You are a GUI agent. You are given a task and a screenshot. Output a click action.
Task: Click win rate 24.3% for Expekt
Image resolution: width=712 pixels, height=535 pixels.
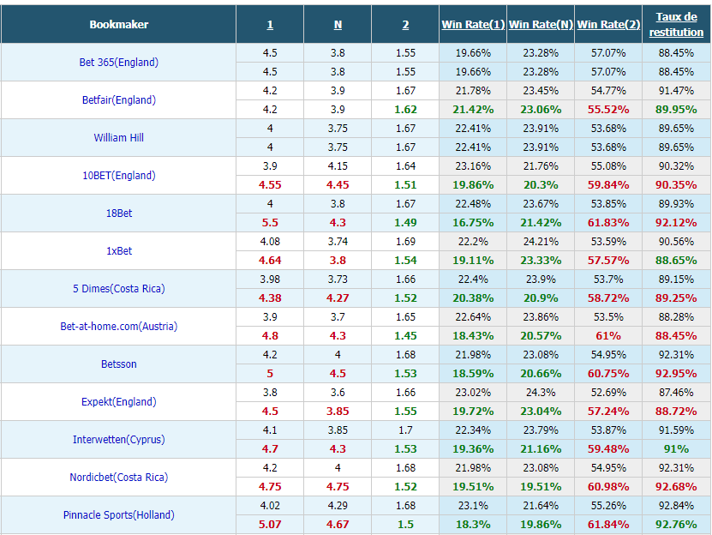click(541, 393)
